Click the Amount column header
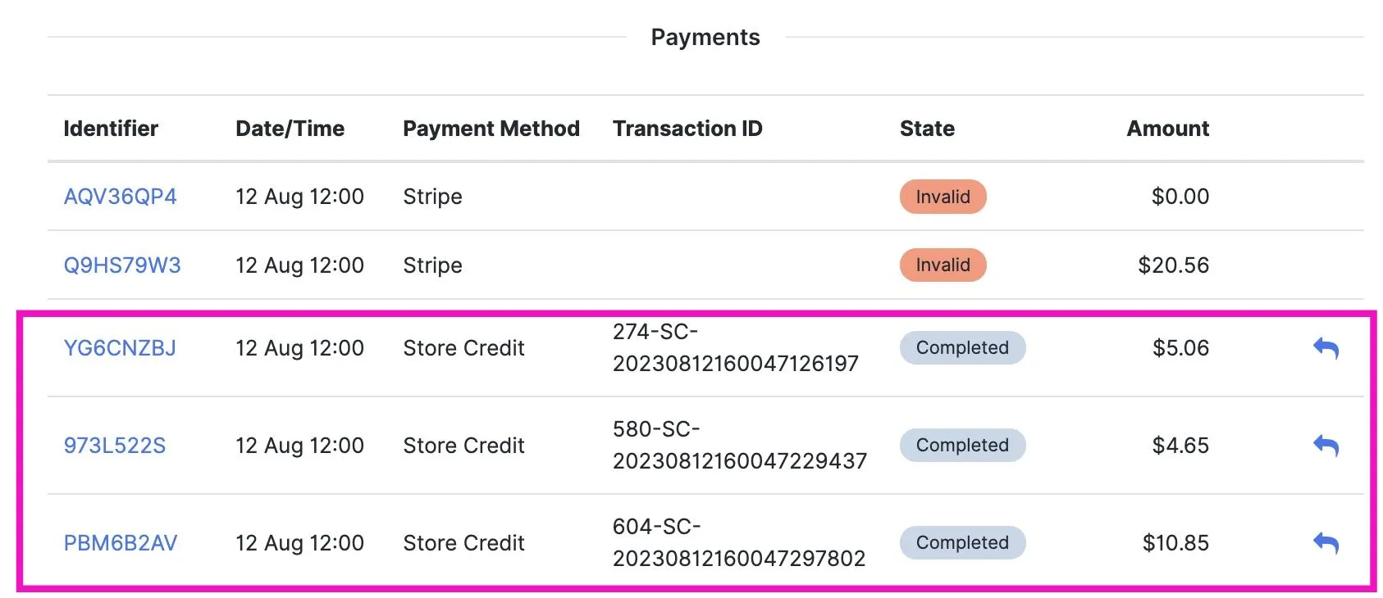 point(1167,129)
